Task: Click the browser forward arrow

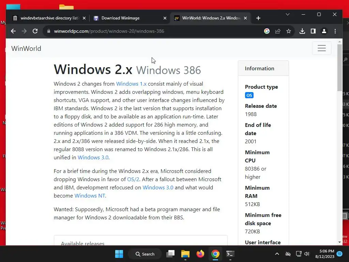Action: (24, 31)
